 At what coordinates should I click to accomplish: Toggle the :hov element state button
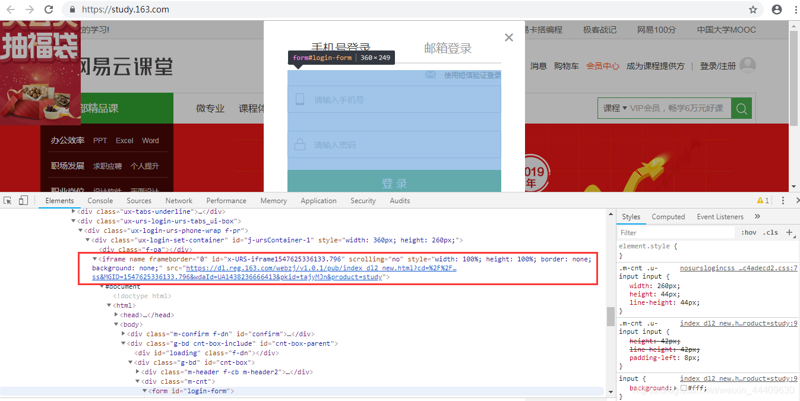click(x=749, y=232)
